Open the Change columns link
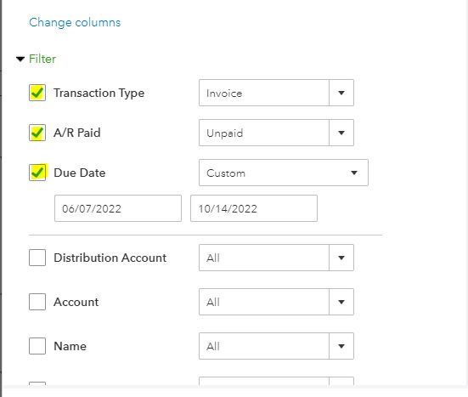Viewport: 468px width, 397px height. click(75, 22)
